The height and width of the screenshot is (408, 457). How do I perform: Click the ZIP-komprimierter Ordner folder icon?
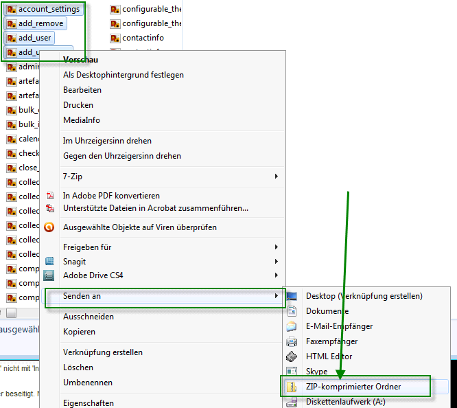[x=292, y=387]
